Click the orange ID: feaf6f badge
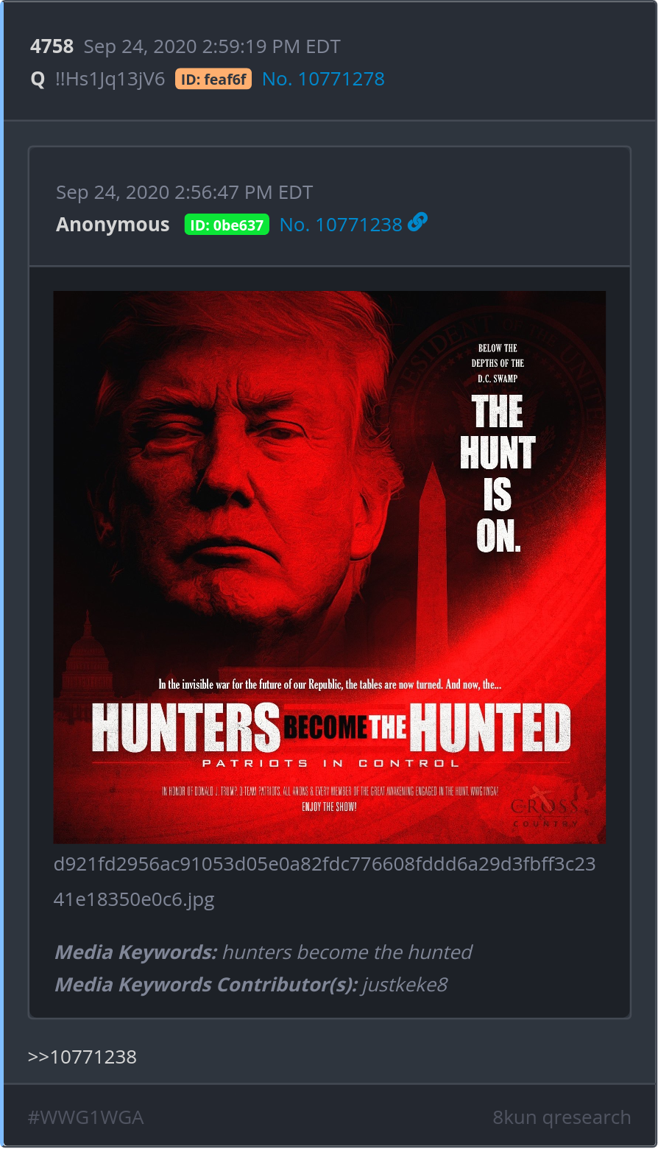The image size is (658, 1149). pyautogui.click(x=213, y=79)
